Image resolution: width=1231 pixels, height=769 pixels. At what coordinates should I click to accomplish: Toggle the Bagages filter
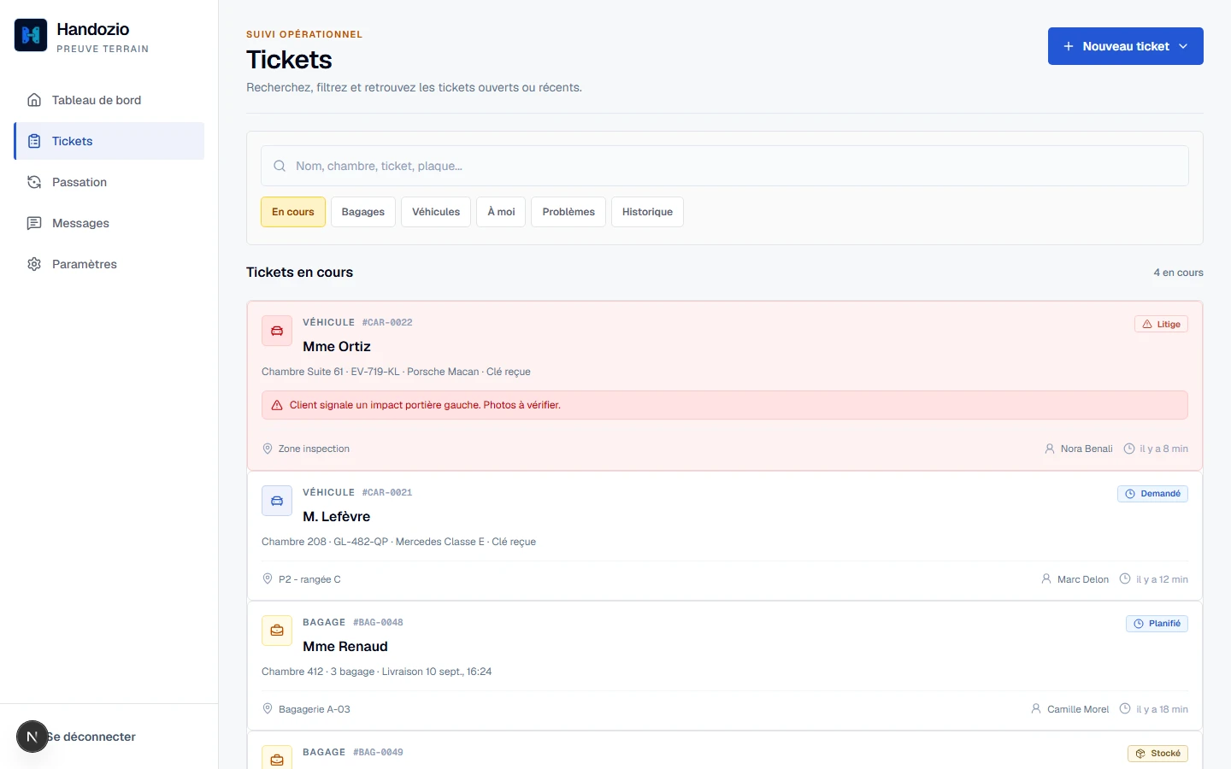point(363,212)
